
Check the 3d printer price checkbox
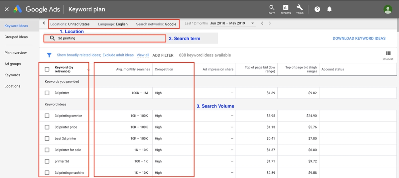pos(47,127)
